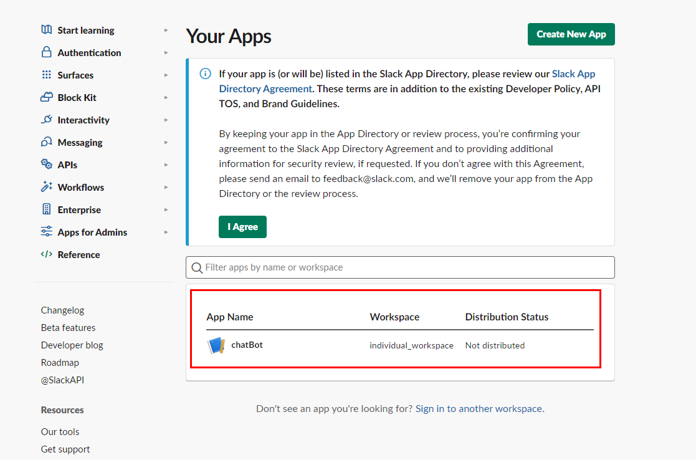The width and height of the screenshot is (696, 460).
Task: Open the Workflows menu item
Action: [81, 188]
